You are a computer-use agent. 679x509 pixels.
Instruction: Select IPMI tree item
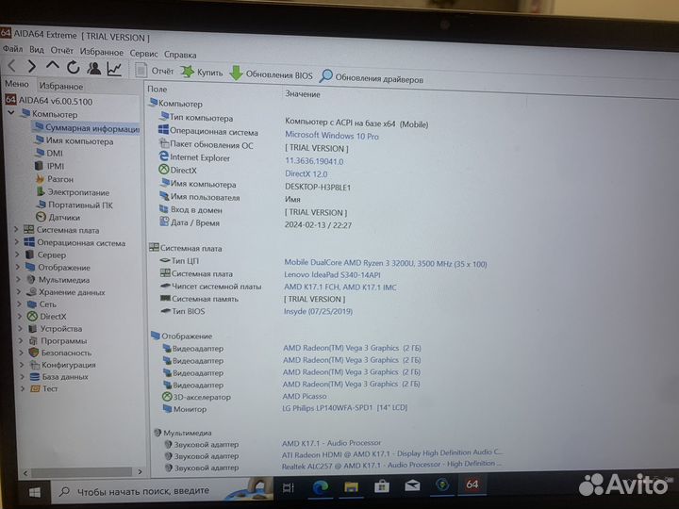tap(49, 166)
